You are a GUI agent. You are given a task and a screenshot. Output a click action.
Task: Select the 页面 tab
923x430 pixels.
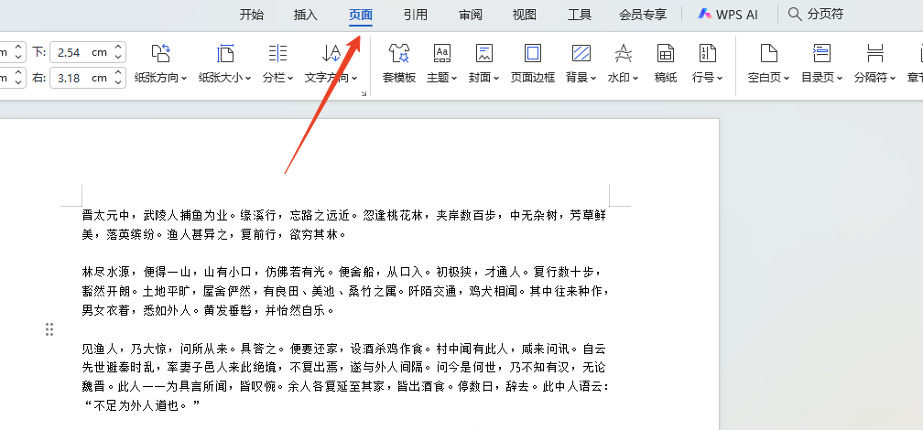[x=360, y=15]
